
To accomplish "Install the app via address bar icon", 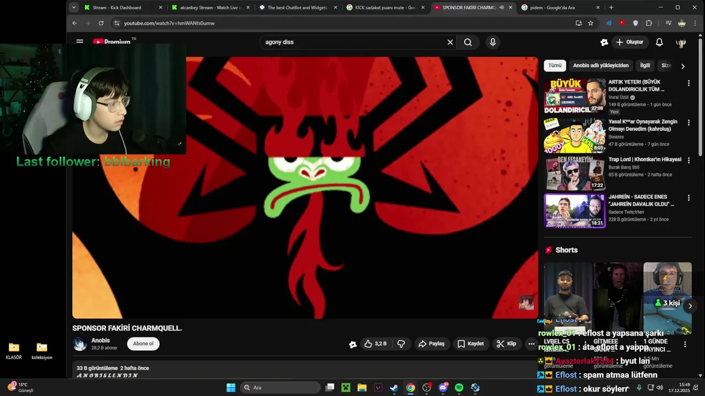I will (578, 23).
